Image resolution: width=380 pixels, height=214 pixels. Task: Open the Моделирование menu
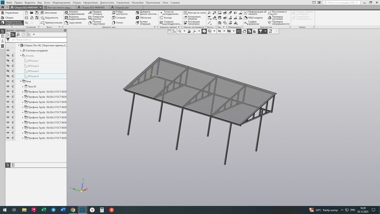pos(61,3)
